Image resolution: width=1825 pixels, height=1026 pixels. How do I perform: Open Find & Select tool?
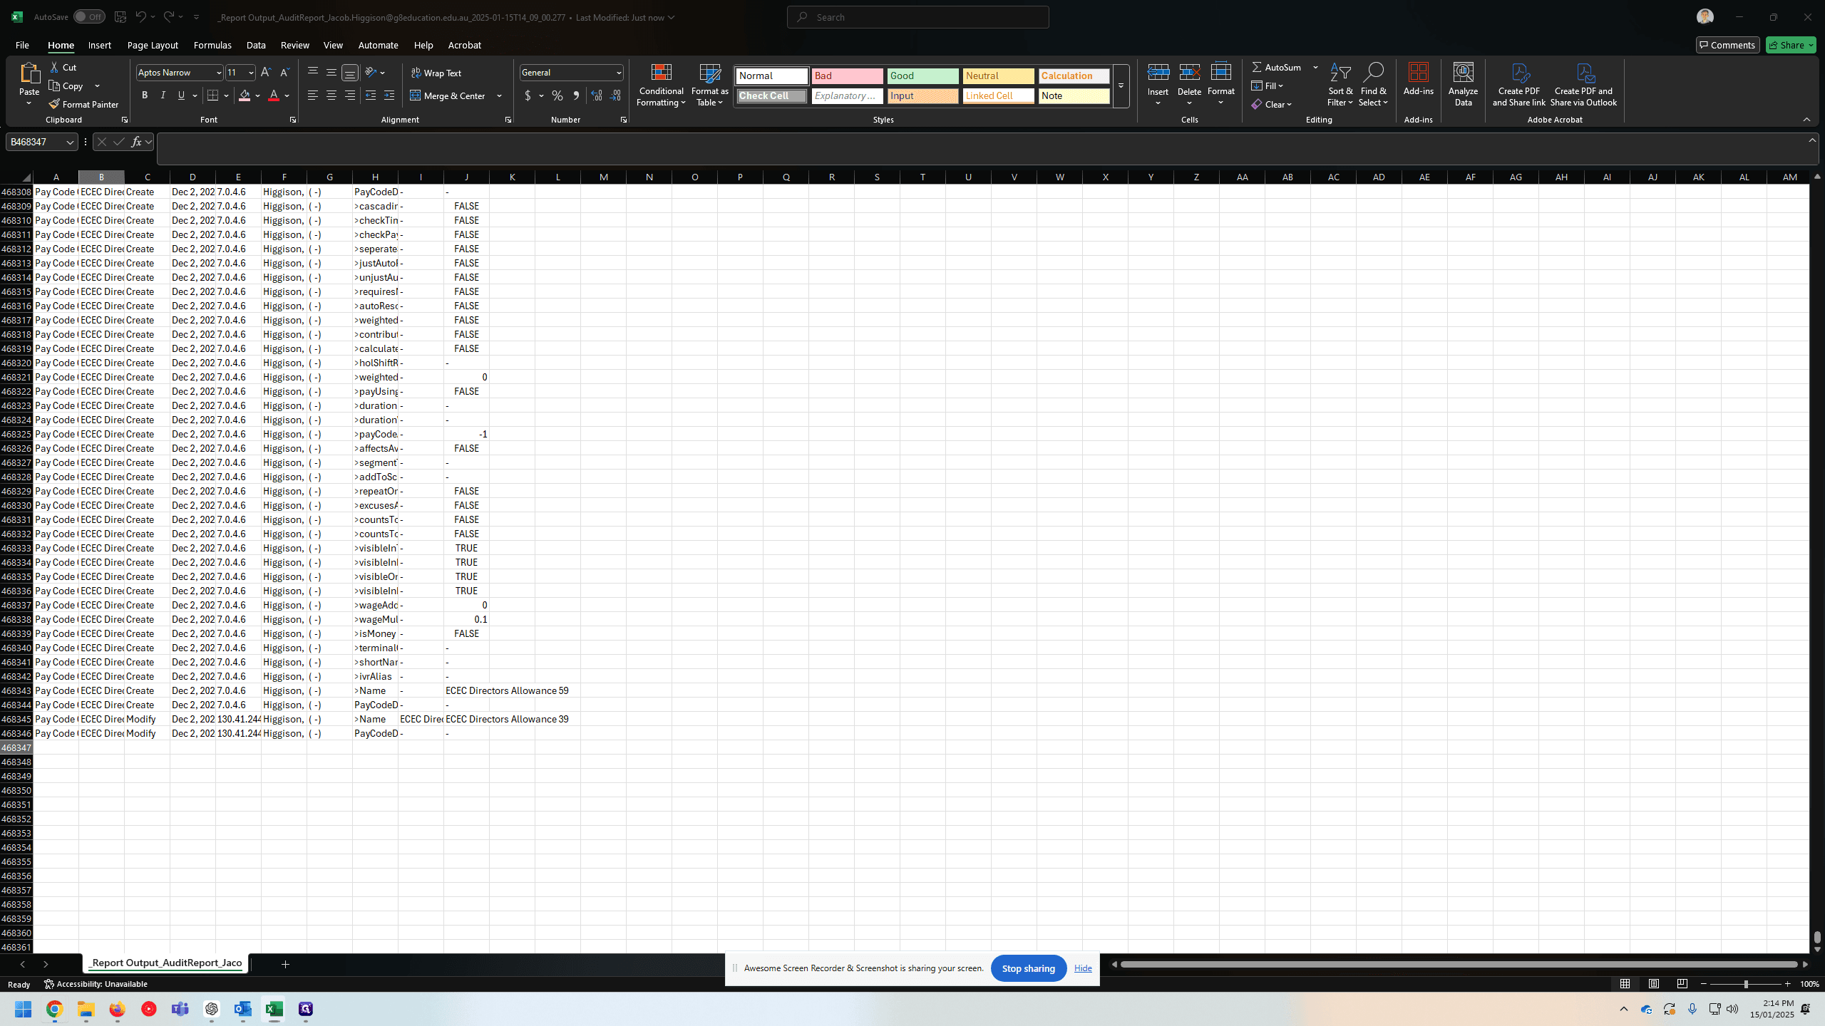point(1373,85)
